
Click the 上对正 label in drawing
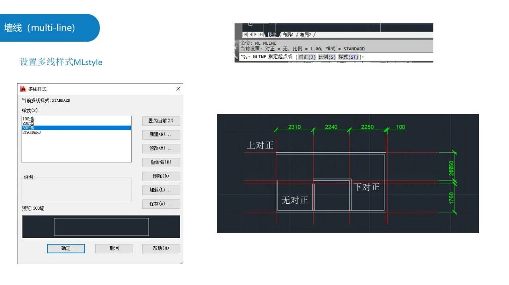[260, 145]
